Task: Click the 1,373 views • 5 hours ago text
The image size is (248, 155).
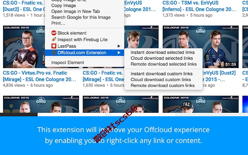Action: click(x=188, y=15)
